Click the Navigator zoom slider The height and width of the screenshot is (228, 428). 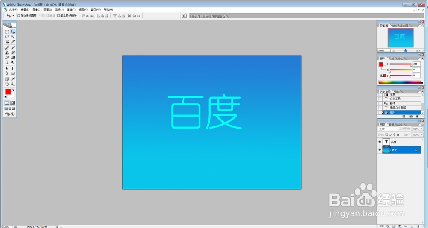pyautogui.click(x=405, y=50)
